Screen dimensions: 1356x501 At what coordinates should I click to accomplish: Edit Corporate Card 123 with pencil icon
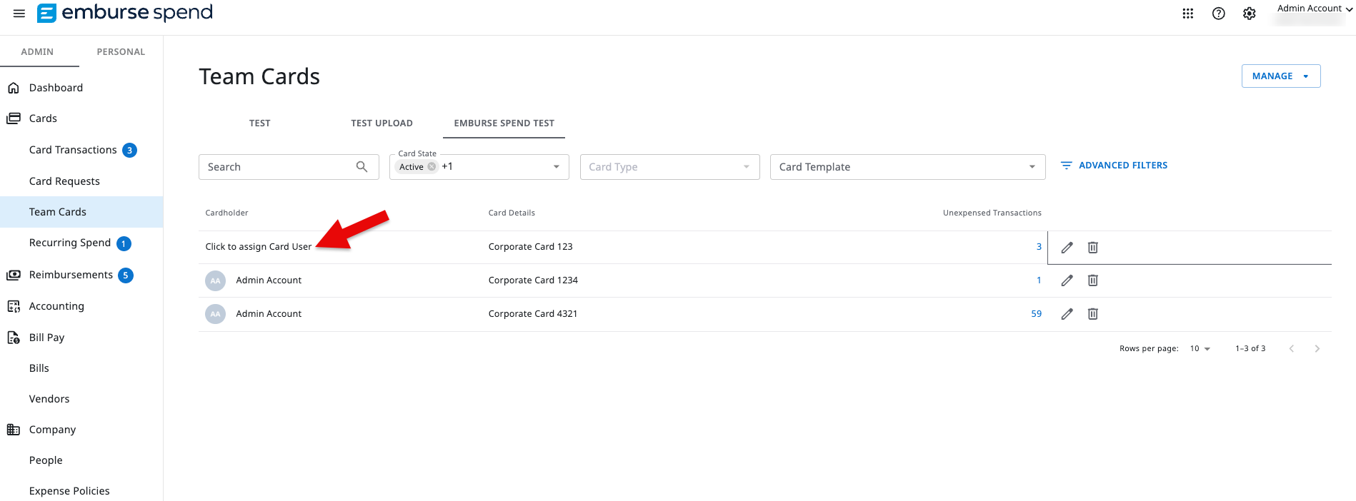tap(1067, 248)
